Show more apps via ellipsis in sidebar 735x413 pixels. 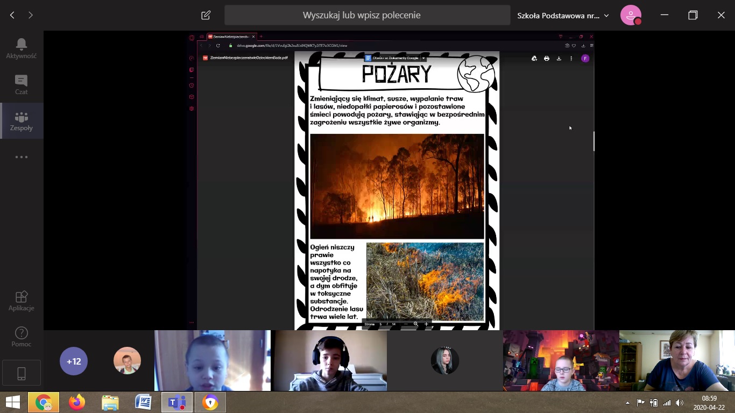click(x=22, y=157)
